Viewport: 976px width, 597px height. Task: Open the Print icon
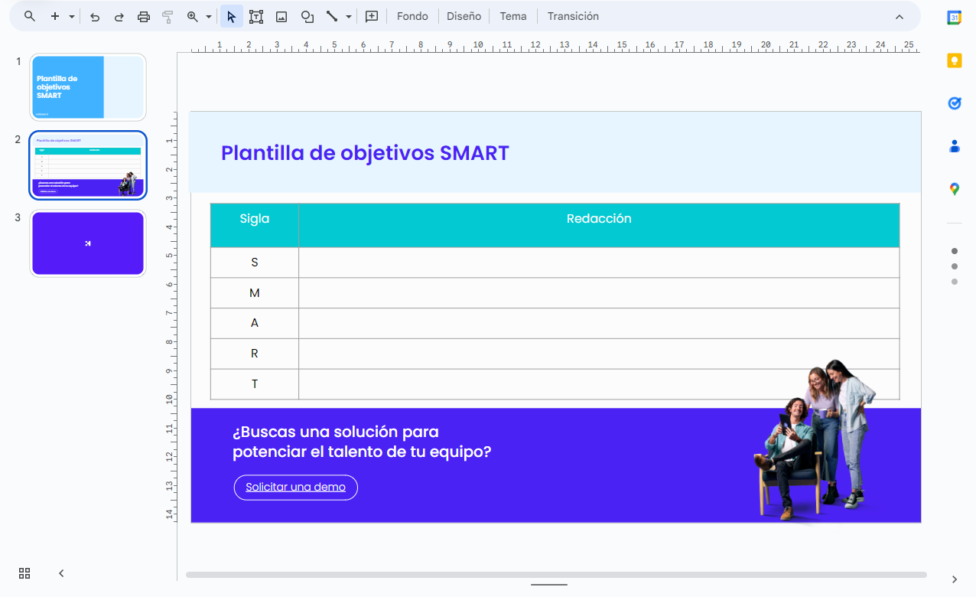point(143,15)
